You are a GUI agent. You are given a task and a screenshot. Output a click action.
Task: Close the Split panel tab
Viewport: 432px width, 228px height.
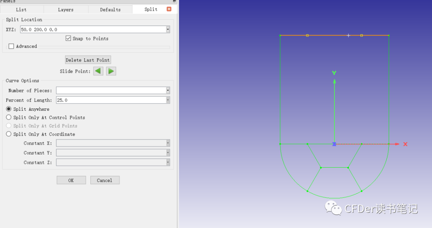tap(169, 9)
